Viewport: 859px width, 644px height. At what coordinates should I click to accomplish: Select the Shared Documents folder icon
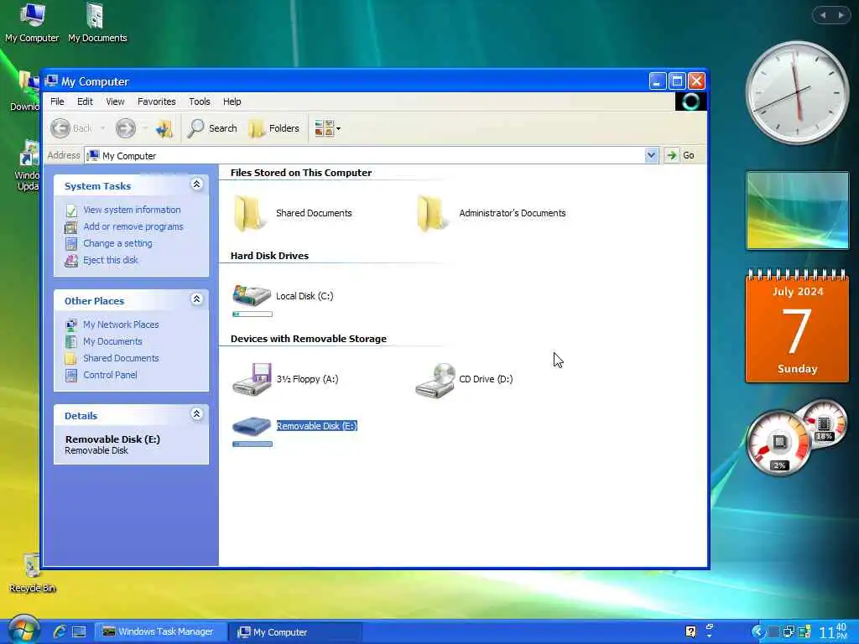click(x=248, y=213)
